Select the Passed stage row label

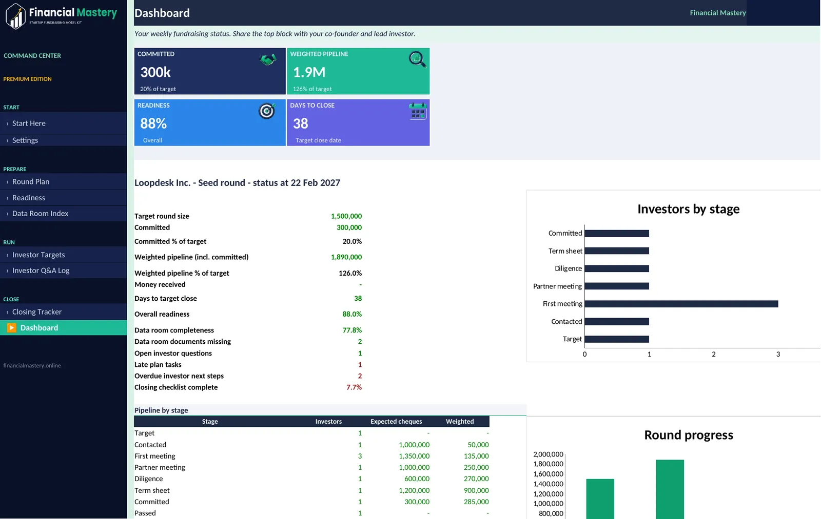145,513
